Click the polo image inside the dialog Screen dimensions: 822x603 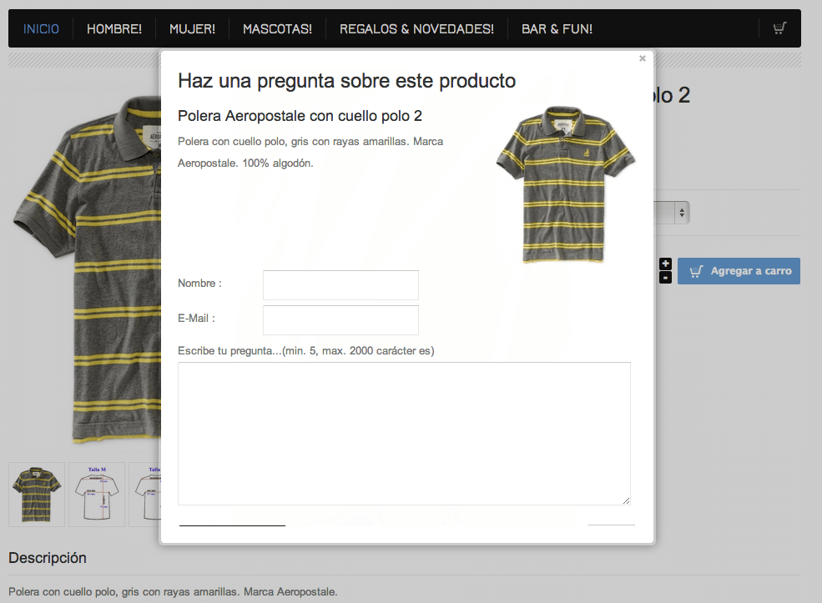click(565, 183)
